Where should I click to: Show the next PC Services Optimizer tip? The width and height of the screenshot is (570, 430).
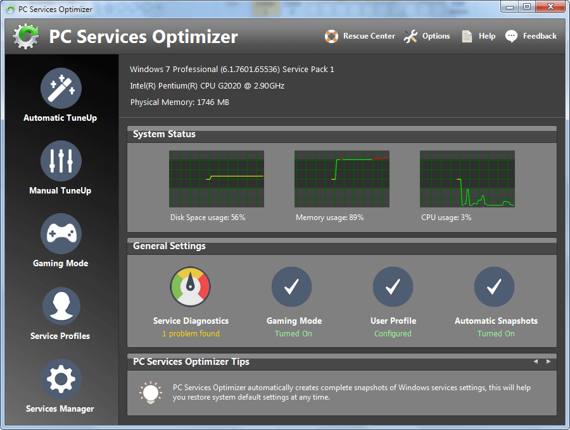pyautogui.click(x=549, y=362)
